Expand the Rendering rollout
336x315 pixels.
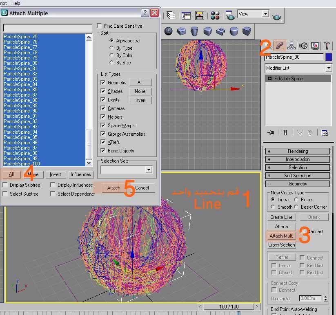pos(298,151)
